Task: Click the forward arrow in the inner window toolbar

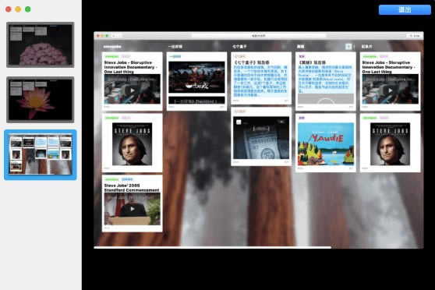Action: (119, 36)
